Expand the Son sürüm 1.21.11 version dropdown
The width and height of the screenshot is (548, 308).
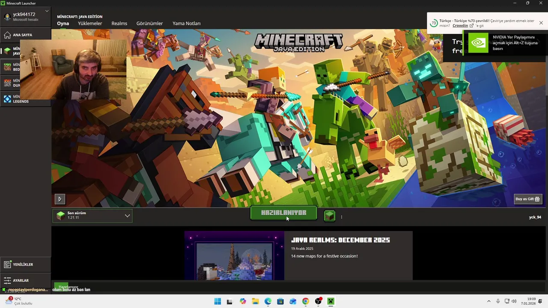(x=92, y=216)
